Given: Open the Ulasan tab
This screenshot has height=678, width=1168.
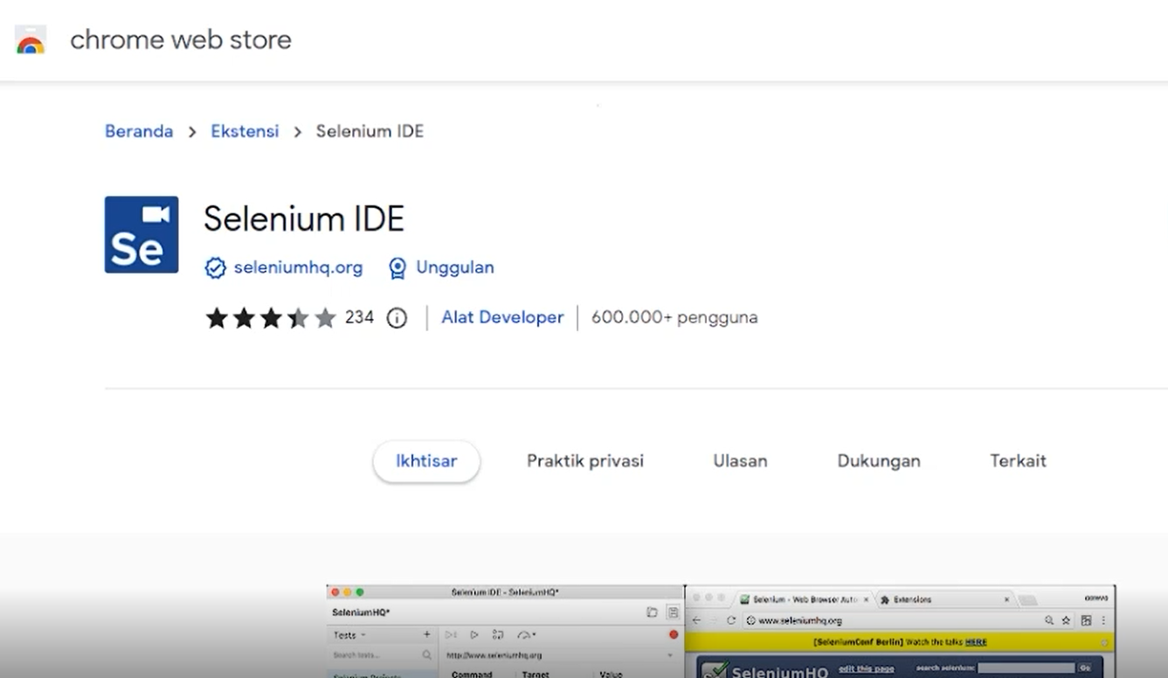Looking at the screenshot, I should pos(740,461).
